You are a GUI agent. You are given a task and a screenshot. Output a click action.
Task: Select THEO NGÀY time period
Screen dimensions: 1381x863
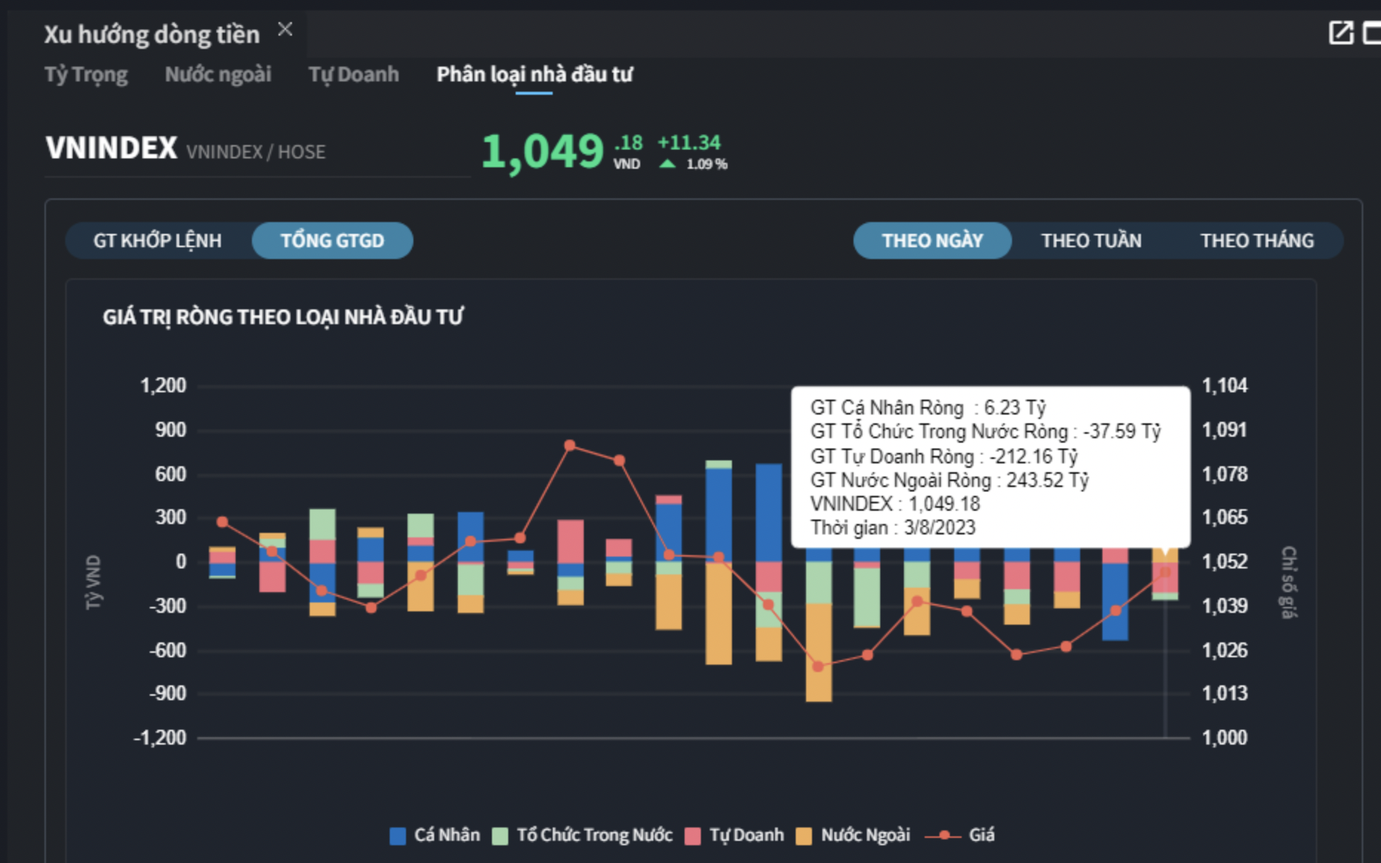click(932, 241)
